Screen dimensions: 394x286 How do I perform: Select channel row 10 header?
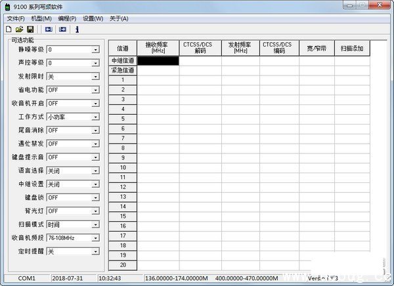(123, 167)
